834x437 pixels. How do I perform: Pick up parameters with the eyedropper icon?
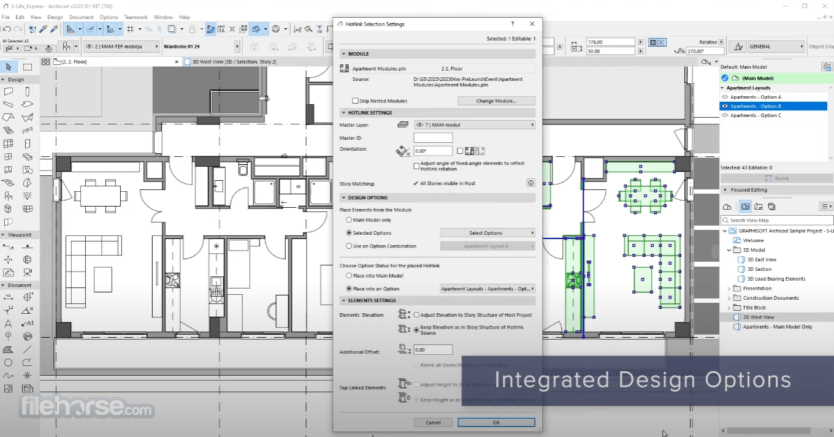click(43, 29)
